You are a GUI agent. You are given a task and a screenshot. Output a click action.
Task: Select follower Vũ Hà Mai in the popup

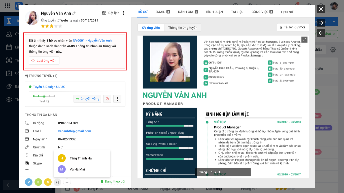click(82, 169)
